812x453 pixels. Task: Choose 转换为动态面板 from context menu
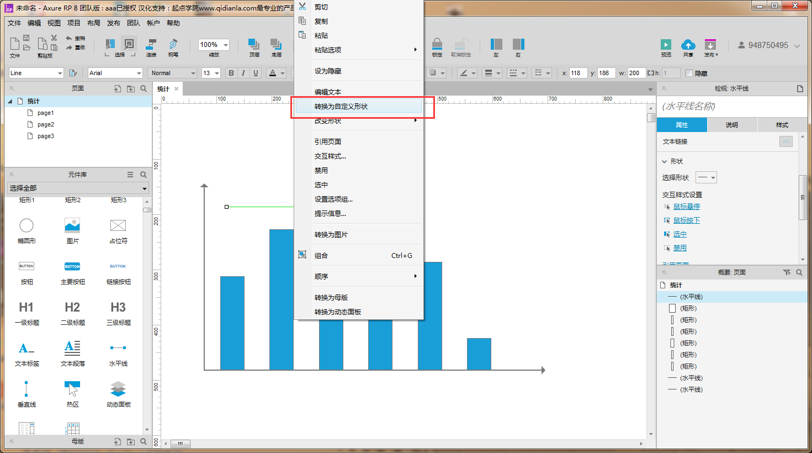coord(359,312)
